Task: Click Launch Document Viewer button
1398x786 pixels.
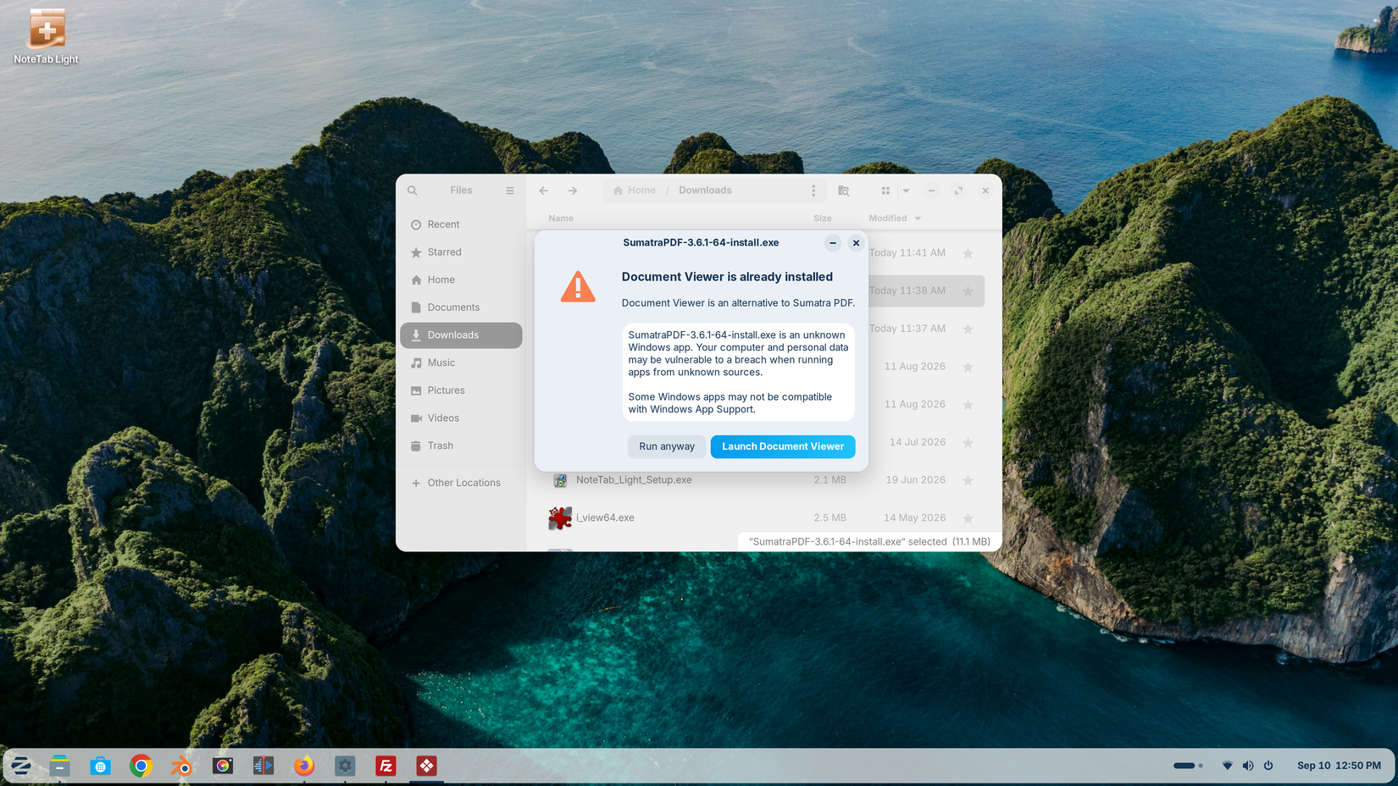Action: (x=783, y=446)
